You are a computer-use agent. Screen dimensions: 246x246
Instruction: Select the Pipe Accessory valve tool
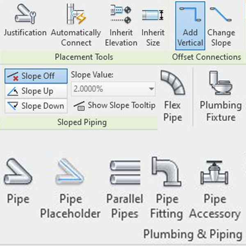(x=215, y=188)
